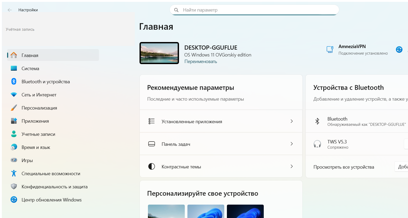Click the blue update sync icon beside AmneziaVPN
The image size is (408, 218).
click(399, 49)
